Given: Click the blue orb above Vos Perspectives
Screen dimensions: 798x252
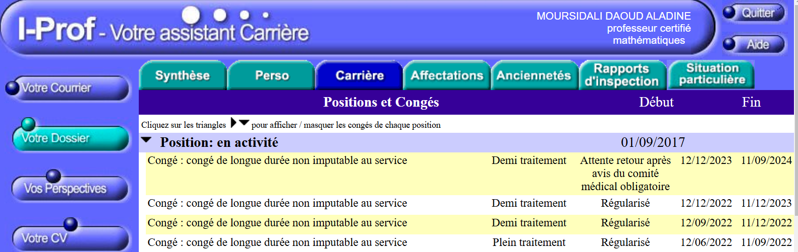Looking at the screenshot, I should pos(53,176).
